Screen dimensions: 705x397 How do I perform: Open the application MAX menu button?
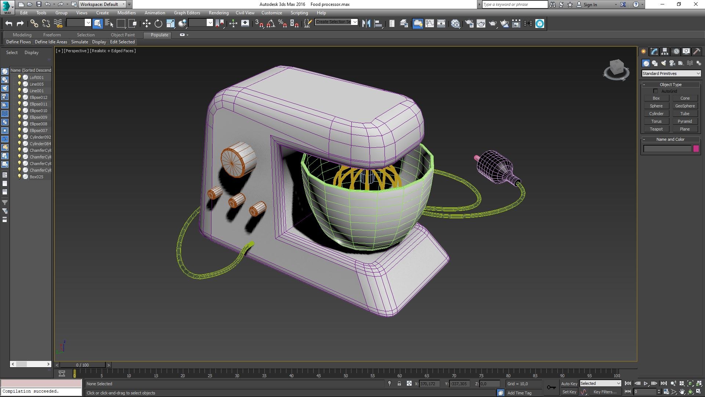click(x=7, y=7)
